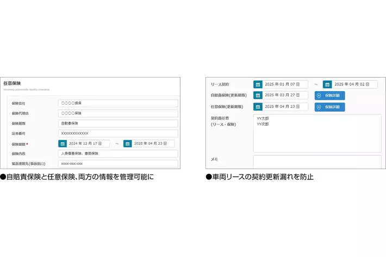Click the 証券番号 input field
This screenshot has height=257, width=386.
click(x=117, y=133)
